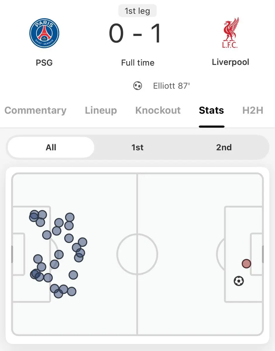
Task: Select the goal ball marker on the pitch
Action: point(239,281)
